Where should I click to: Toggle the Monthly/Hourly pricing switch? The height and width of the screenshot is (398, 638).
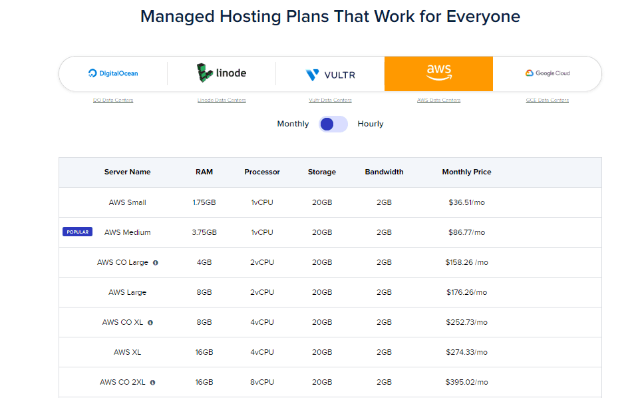333,124
